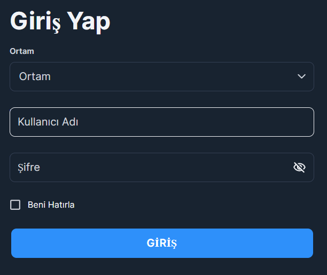The height and width of the screenshot is (275, 327).
Task: Click the blue GİRİŞ button
Action: pos(162,243)
